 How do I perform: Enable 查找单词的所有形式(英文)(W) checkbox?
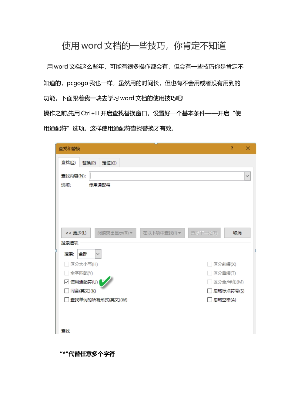(67, 300)
